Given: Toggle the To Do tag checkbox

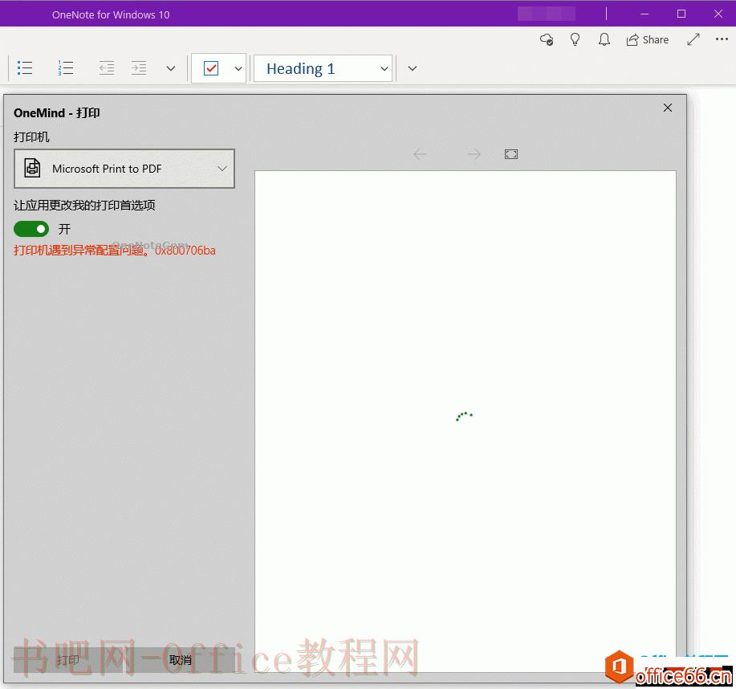Looking at the screenshot, I should coord(211,68).
